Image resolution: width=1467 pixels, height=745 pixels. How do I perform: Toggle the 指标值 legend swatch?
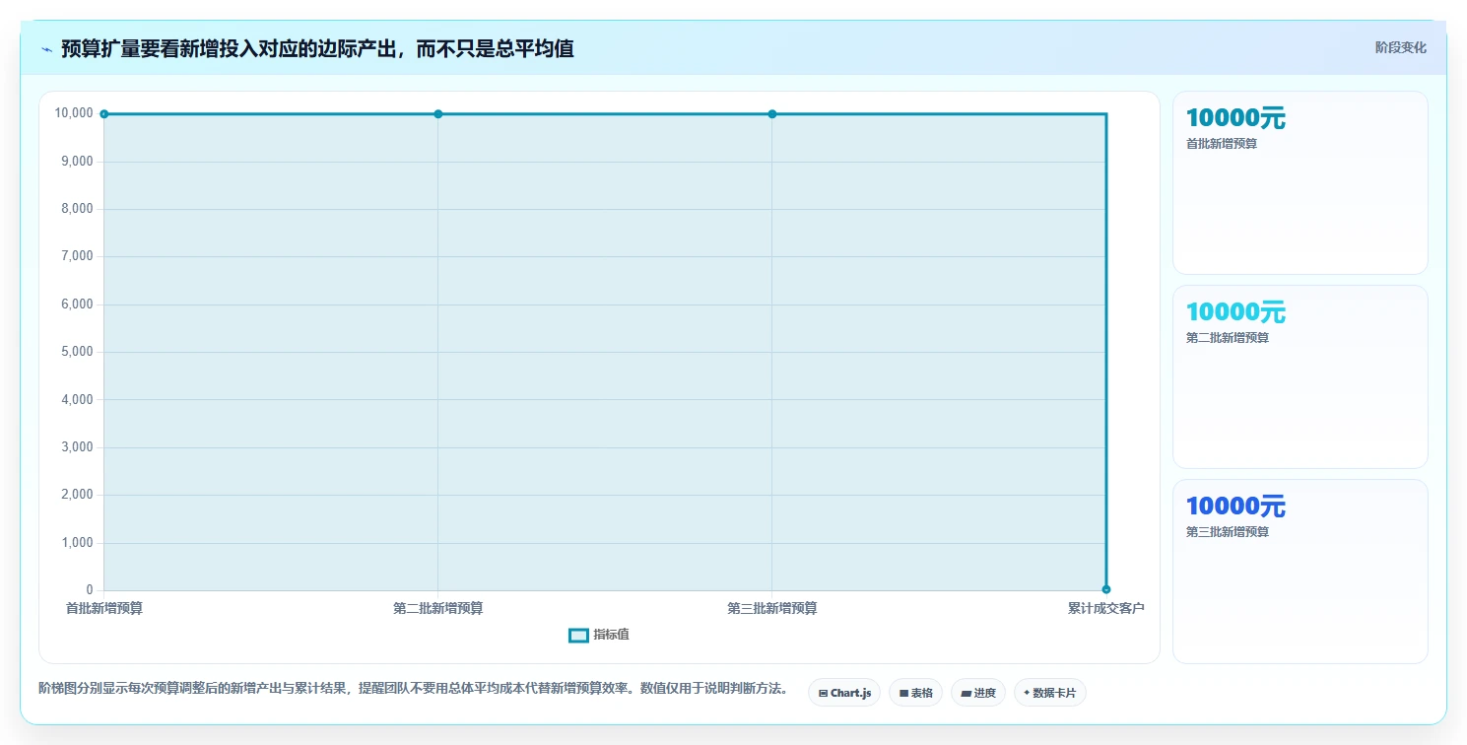(578, 635)
